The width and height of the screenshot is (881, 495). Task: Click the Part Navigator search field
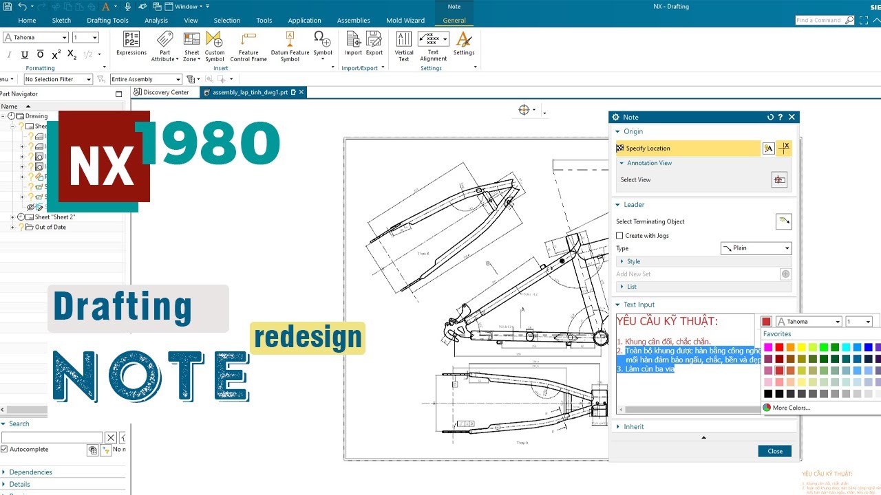pyautogui.click(x=52, y=437)
